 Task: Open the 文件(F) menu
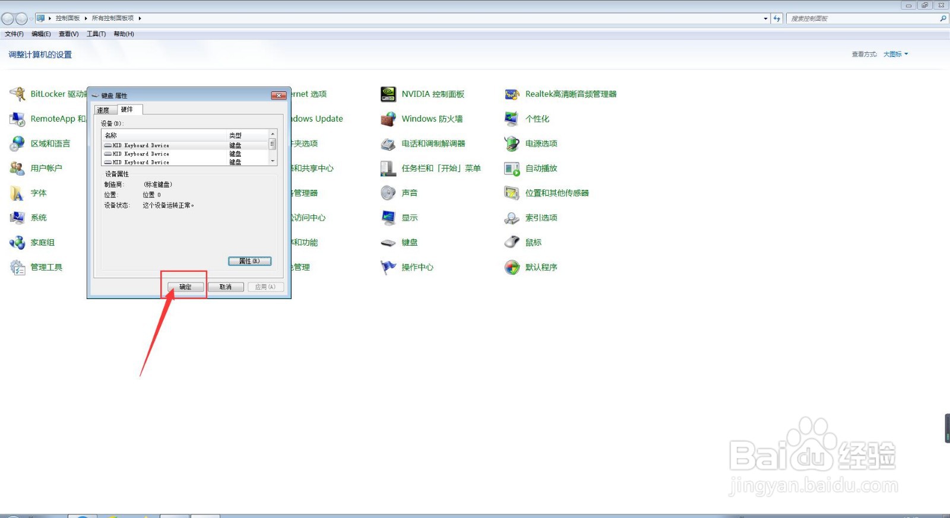tap(14, 34)
